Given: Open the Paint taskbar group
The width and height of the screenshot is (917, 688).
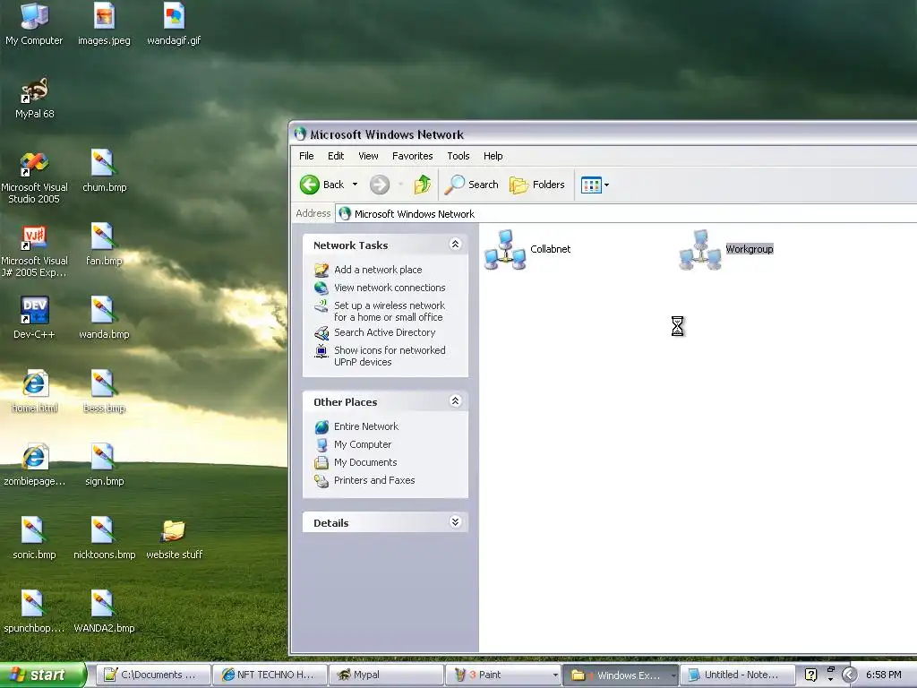Looking at the screenshot, I should click(x=502, y=675).
